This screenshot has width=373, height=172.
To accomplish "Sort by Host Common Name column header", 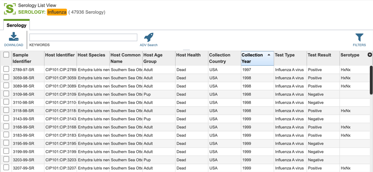I will click(x=126, y=58).
